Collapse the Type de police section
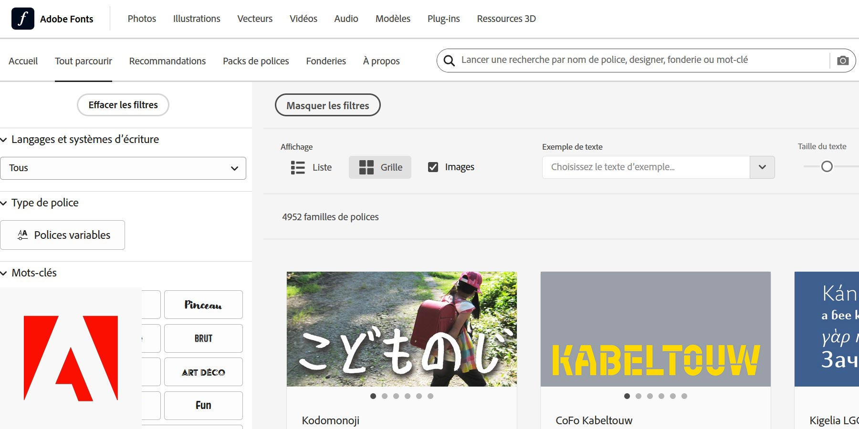The height and width of the screenshot is (429, 859). click(x=40, y=203)
